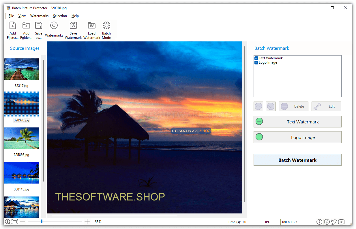Select the 330145.jpg thumbnail

click(x=22, y=173)
